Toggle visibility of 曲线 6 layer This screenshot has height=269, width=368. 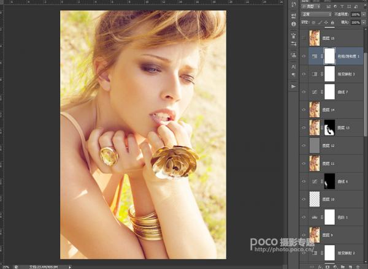[304, 181]
